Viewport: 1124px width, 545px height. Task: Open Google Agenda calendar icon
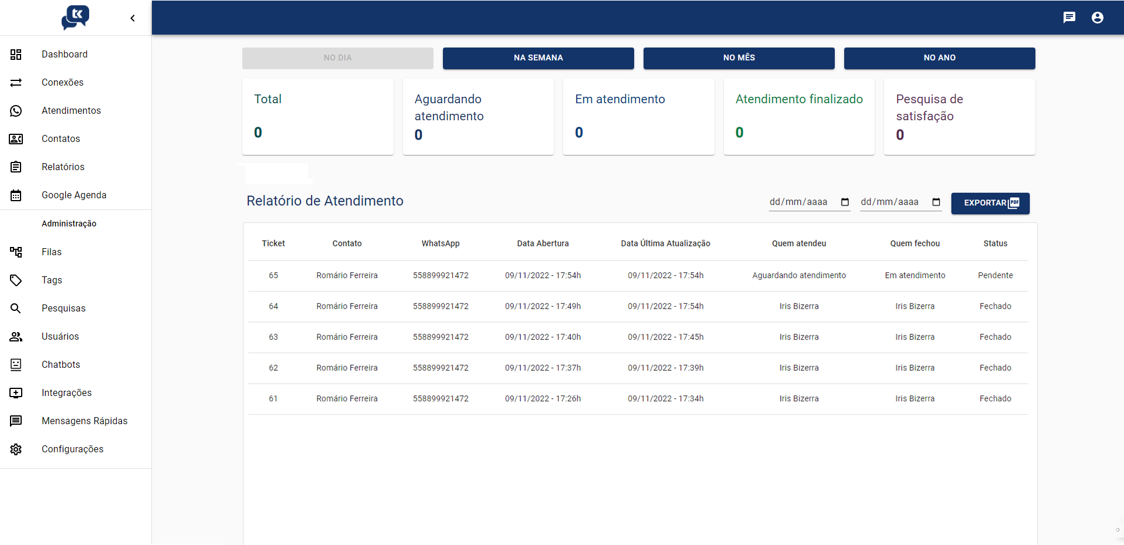pos(16,195)
